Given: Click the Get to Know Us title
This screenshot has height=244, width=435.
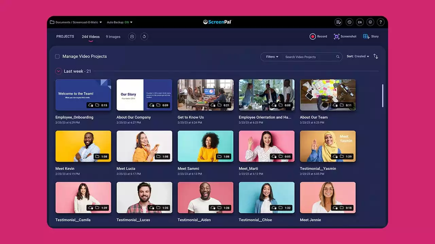Looking at the screenshot, I should coord(191,117).
